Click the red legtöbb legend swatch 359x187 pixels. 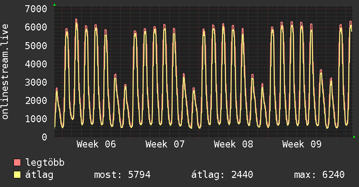pyautogui.click(x=17, y=163)
